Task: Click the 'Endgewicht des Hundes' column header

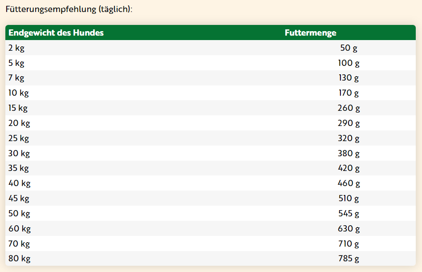Action: coord(56,33)
